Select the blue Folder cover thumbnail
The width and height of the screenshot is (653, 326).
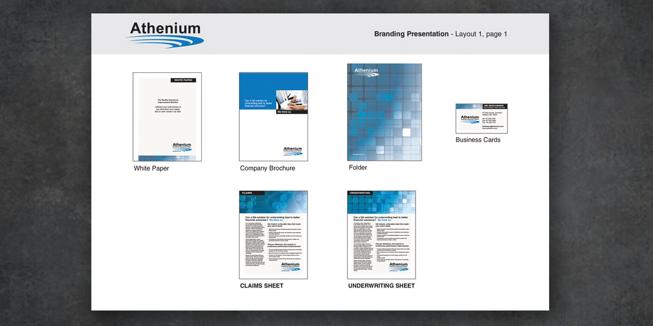click(385, 112)
